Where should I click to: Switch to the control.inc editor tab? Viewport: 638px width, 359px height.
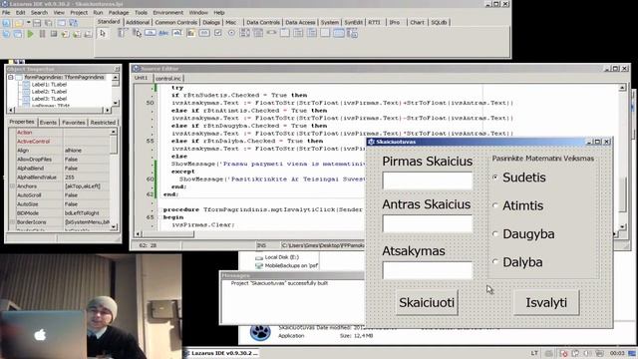[168, 78]
